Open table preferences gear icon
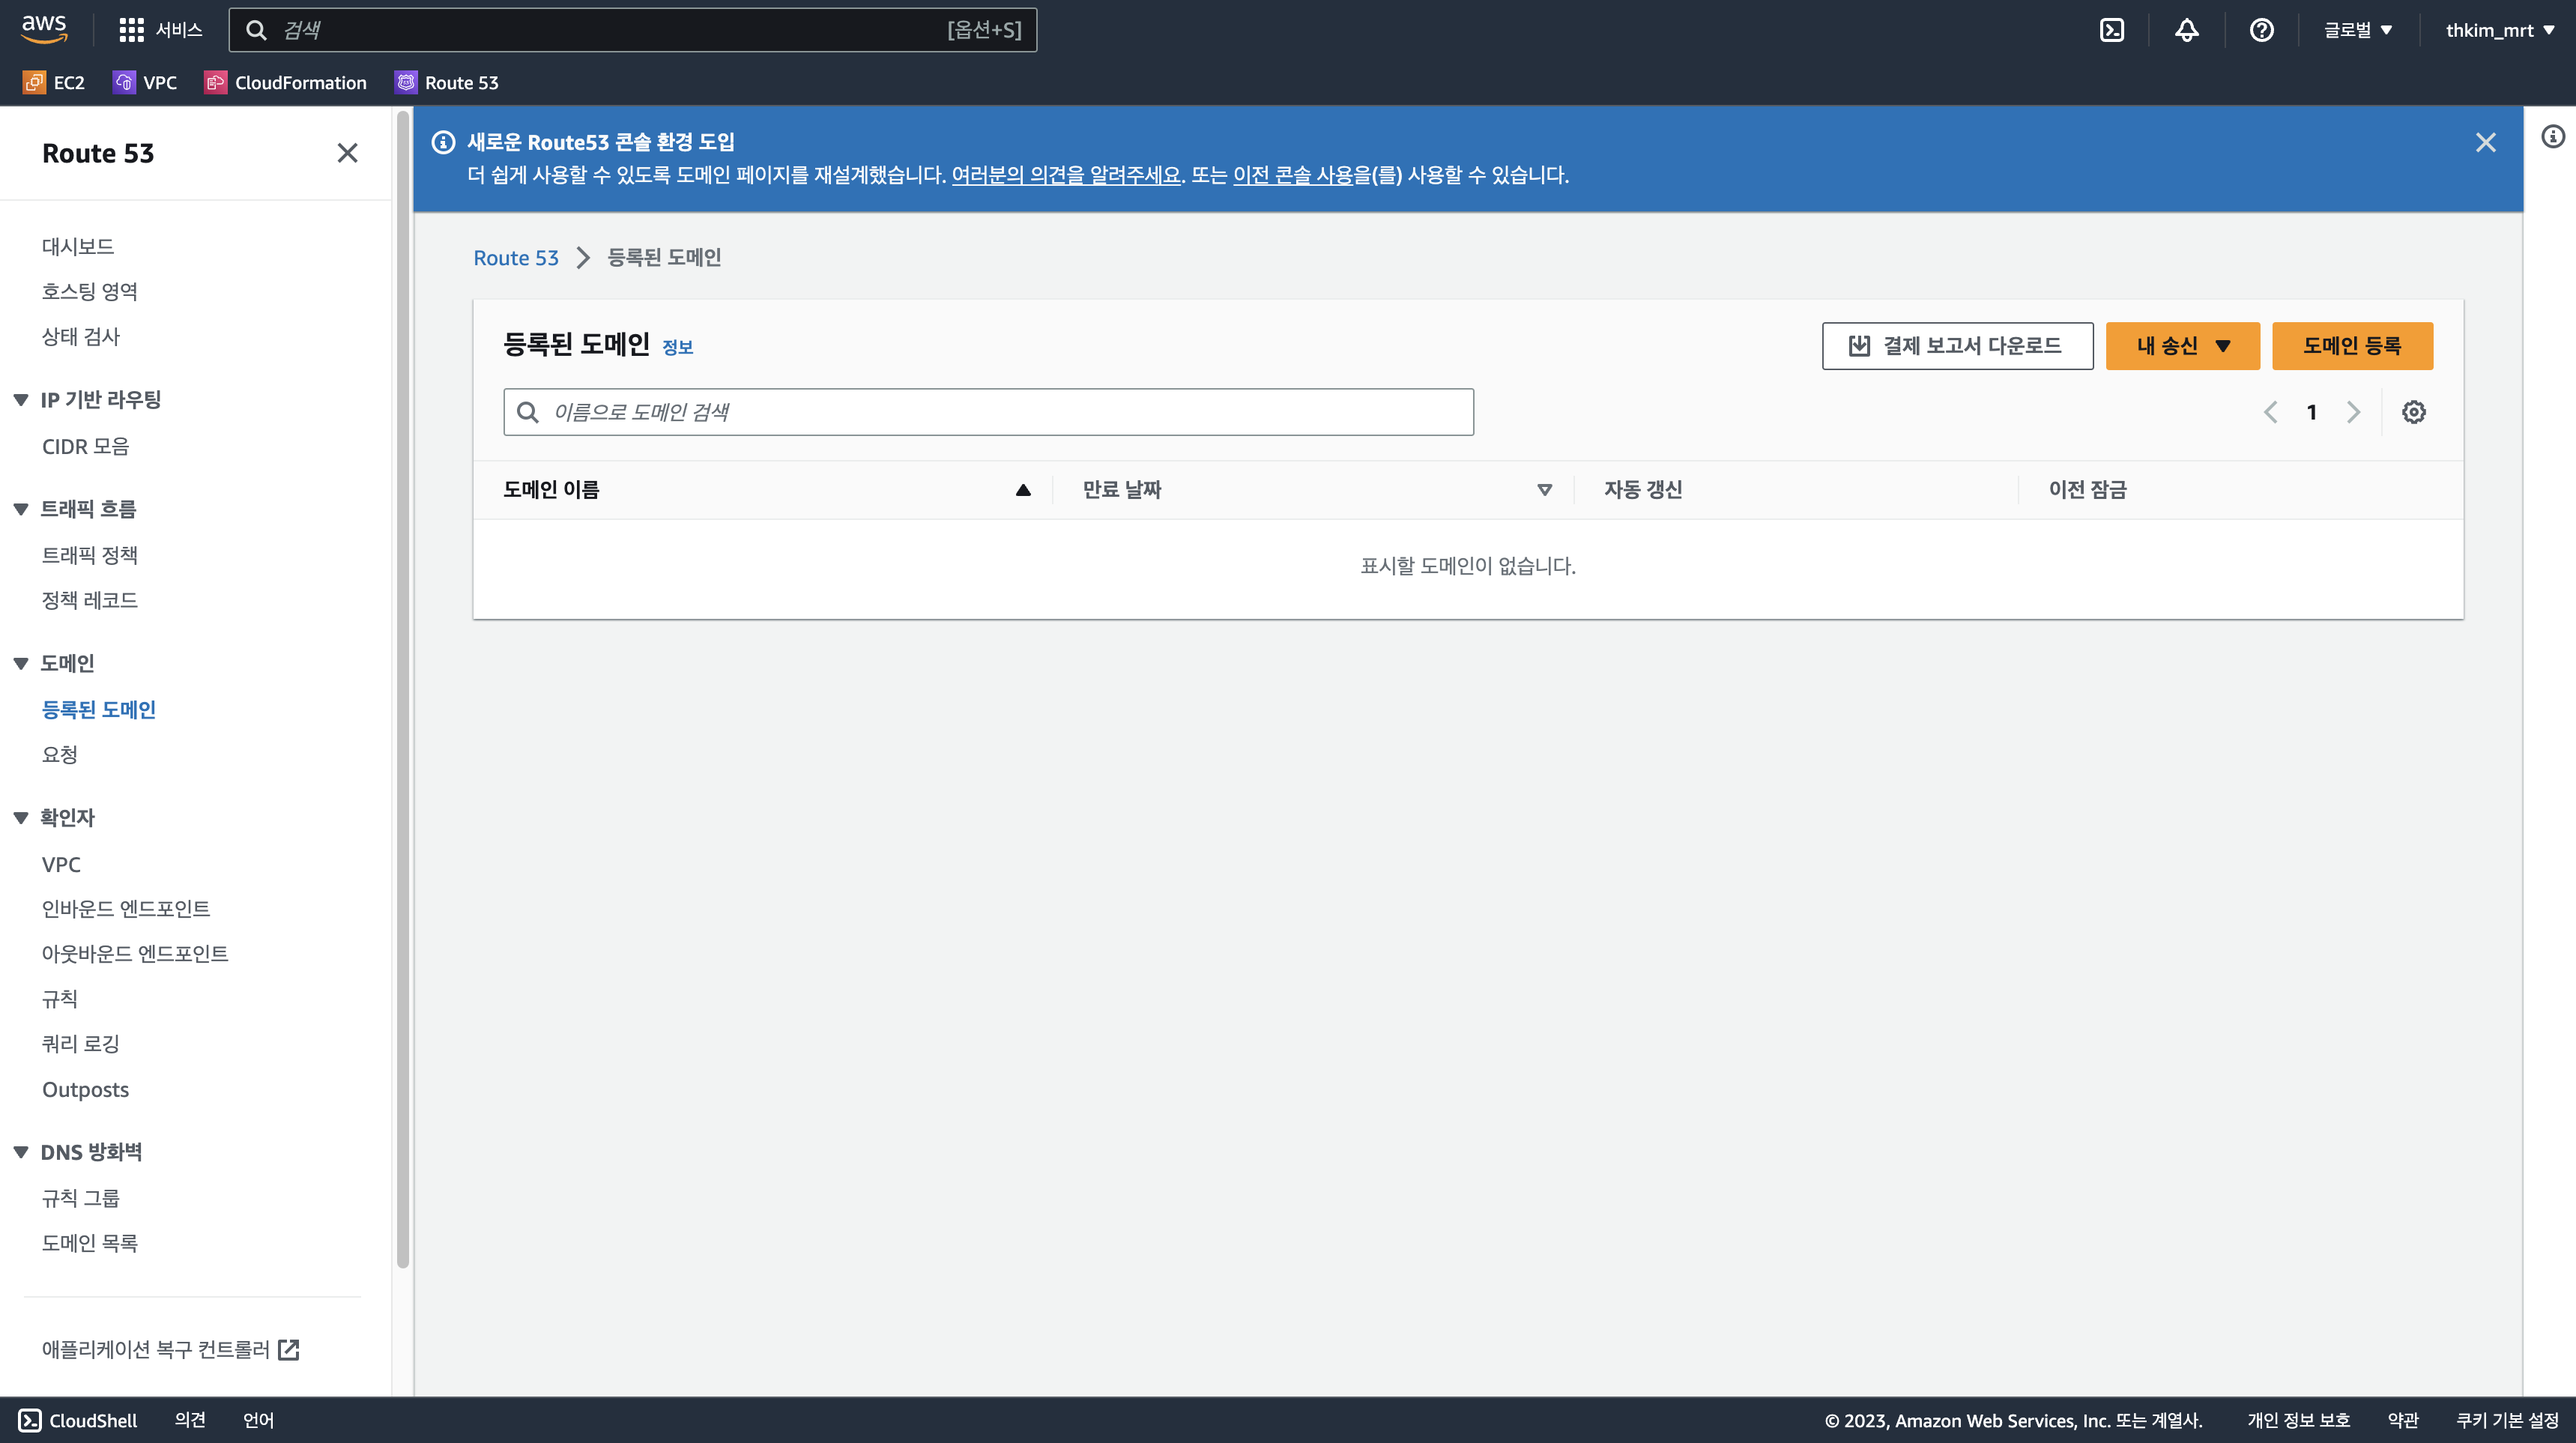2576x1443 pixels. tap(2413, 412)
